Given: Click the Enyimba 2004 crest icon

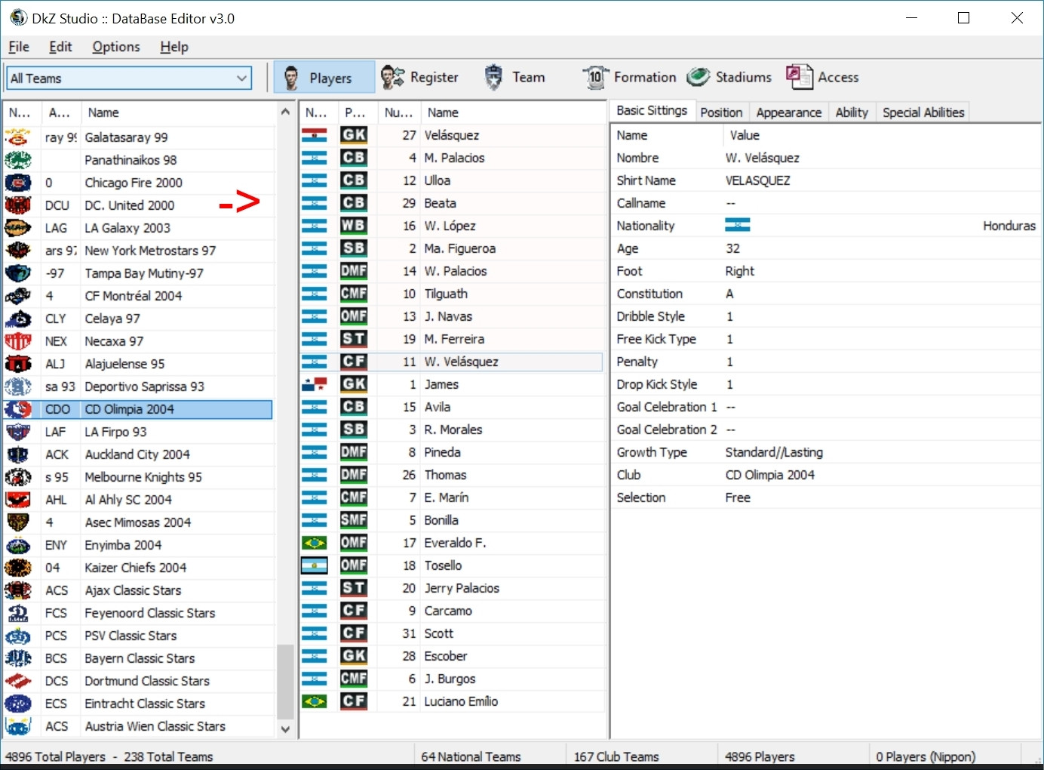Looking at the screenshot, I should [18, 545].
